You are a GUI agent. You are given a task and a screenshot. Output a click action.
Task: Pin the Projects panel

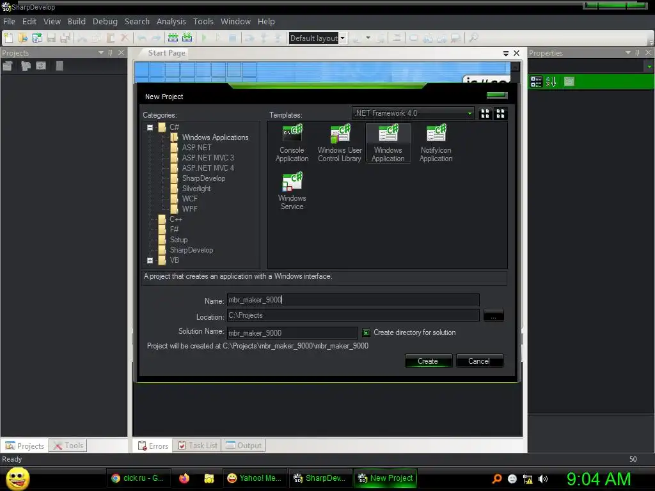coord(110,52)
